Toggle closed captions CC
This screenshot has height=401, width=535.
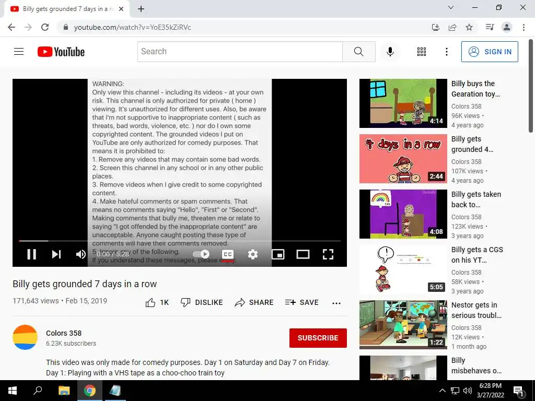click(228, 254)
